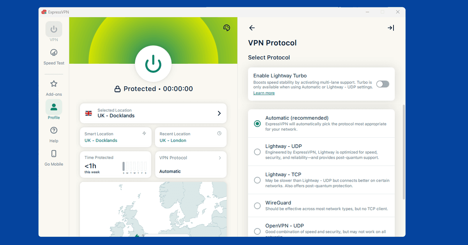468x245 pixels.
Task: Connect to Recent Location UK - London
Action: (191, 137)
